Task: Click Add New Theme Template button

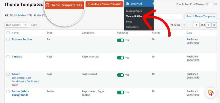Action: click(x=104, y=4)
